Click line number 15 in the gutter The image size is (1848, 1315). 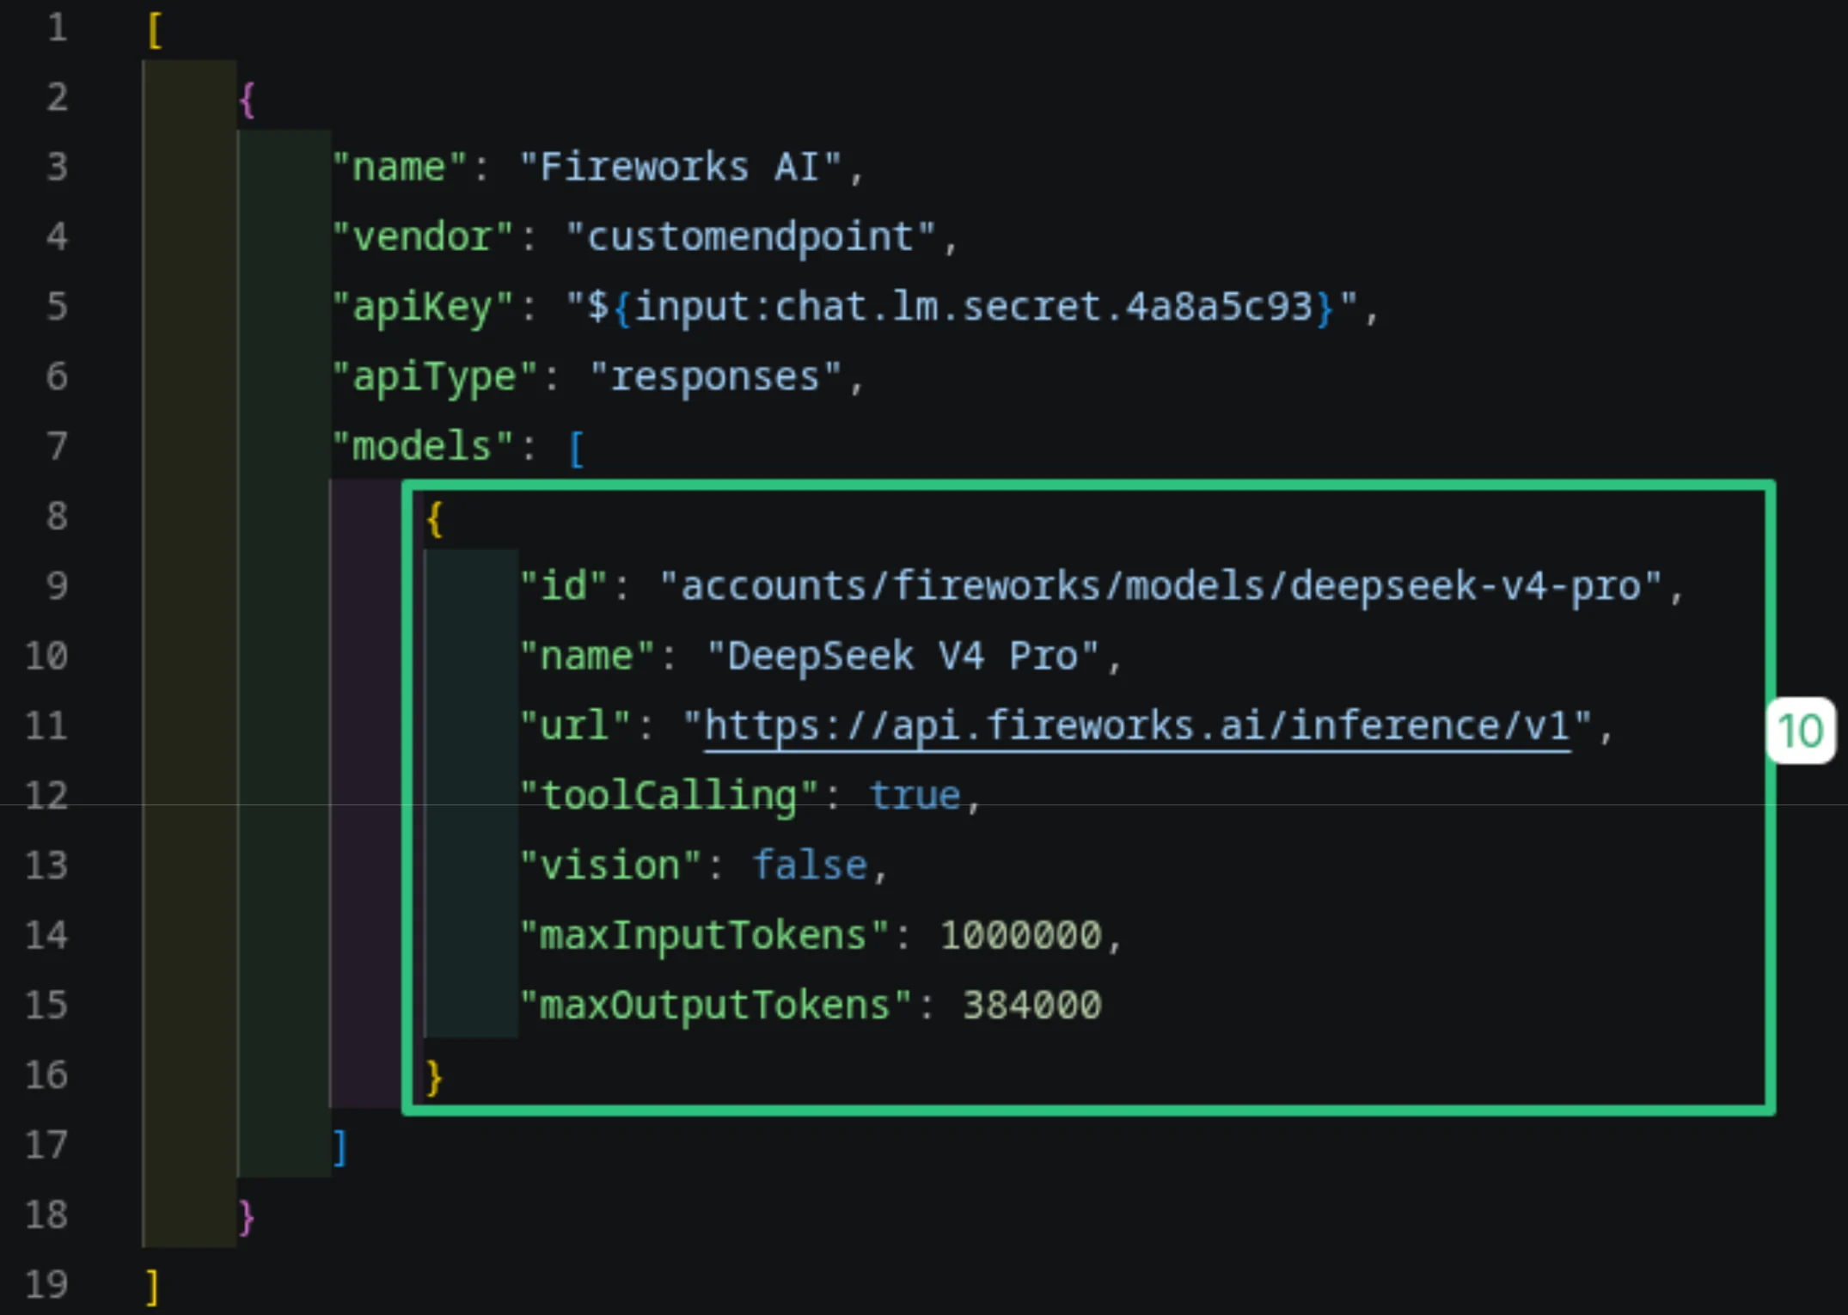point(46,1006)
